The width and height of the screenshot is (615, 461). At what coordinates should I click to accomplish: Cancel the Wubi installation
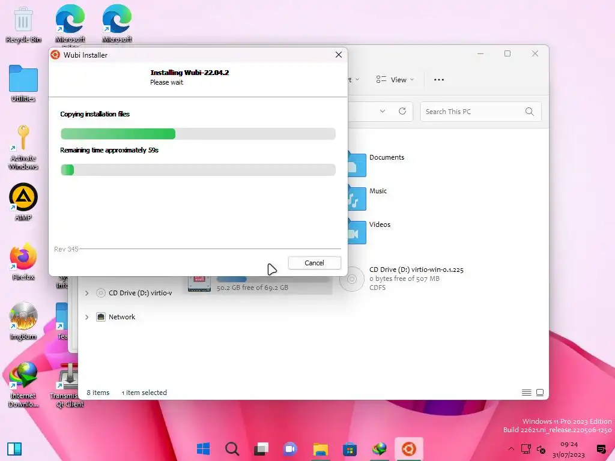click(x=314, y=263)
